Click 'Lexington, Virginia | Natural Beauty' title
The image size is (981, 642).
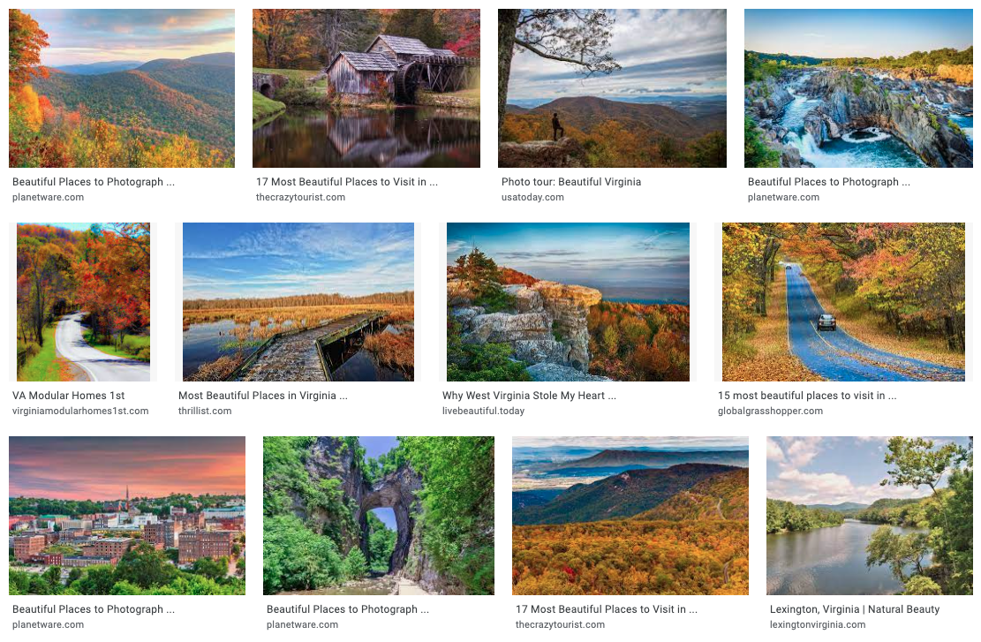coord(855,609)
